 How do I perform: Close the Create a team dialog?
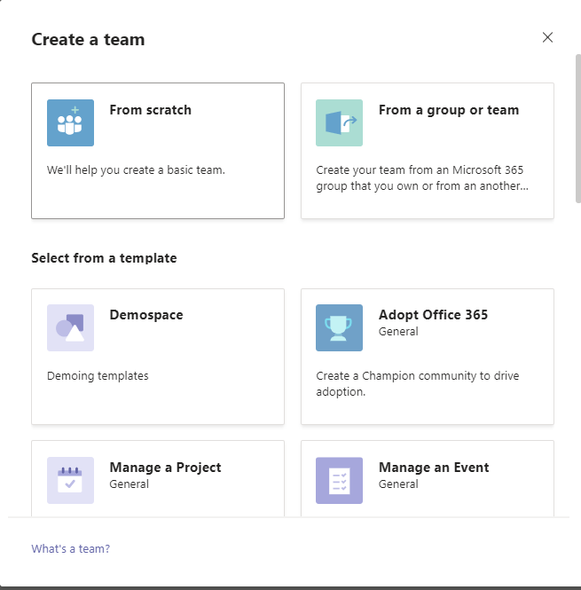[547, 37]
